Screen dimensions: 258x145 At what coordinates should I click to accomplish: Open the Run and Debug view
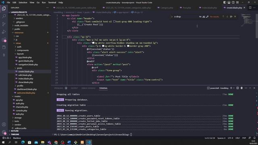pyautogui.click(x=4, y=32)
